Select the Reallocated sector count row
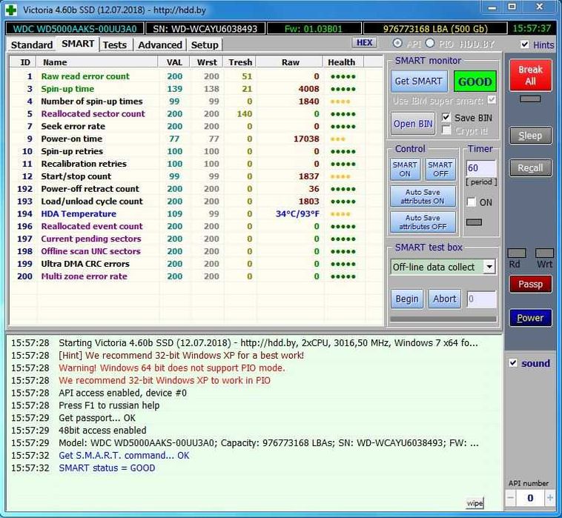The image size is (562, 518). [x=196, y=114]
